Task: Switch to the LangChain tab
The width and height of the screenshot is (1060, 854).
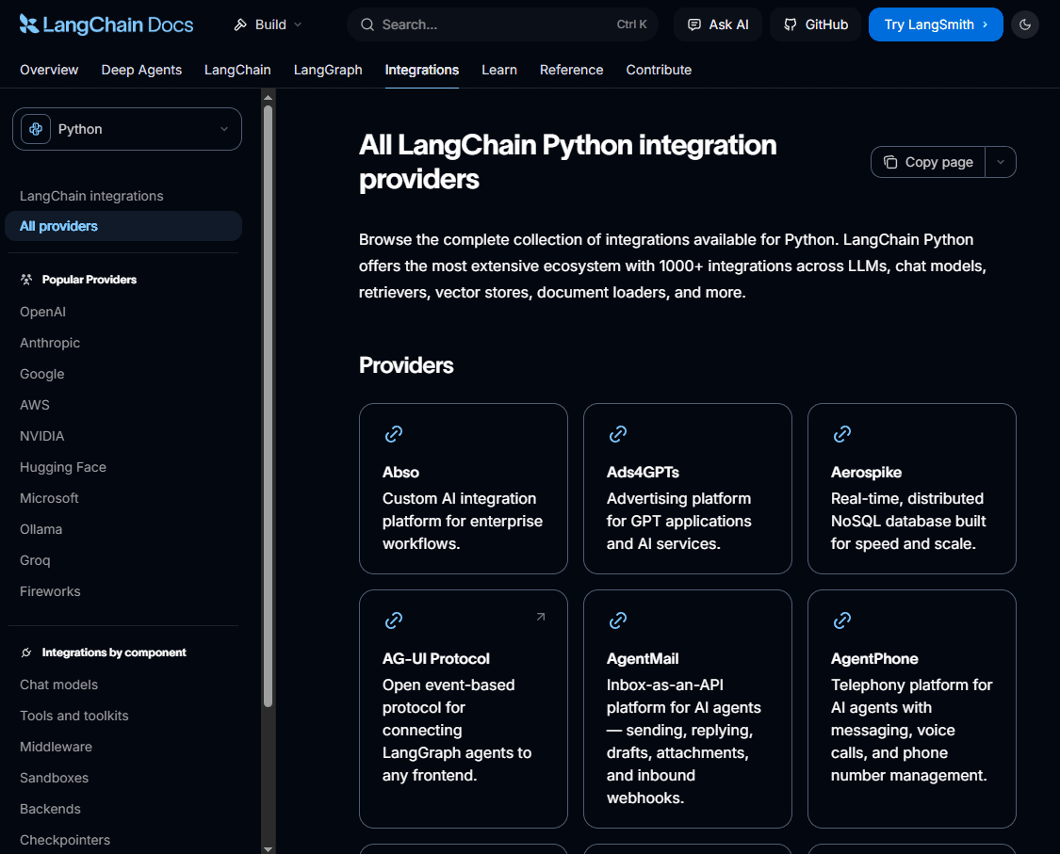Action: 238,70
